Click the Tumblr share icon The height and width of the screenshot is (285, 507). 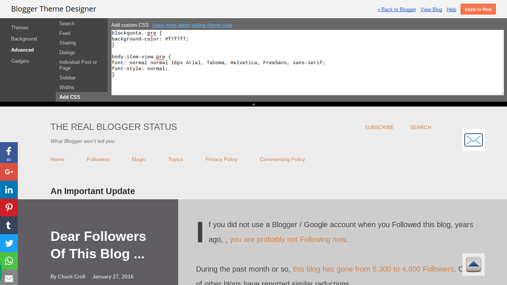pyautogui.click(x=9, y=225)
